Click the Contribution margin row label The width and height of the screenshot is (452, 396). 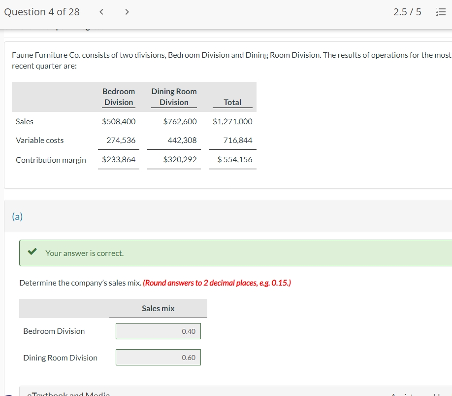pyautogui.click(x=51, y=160)
